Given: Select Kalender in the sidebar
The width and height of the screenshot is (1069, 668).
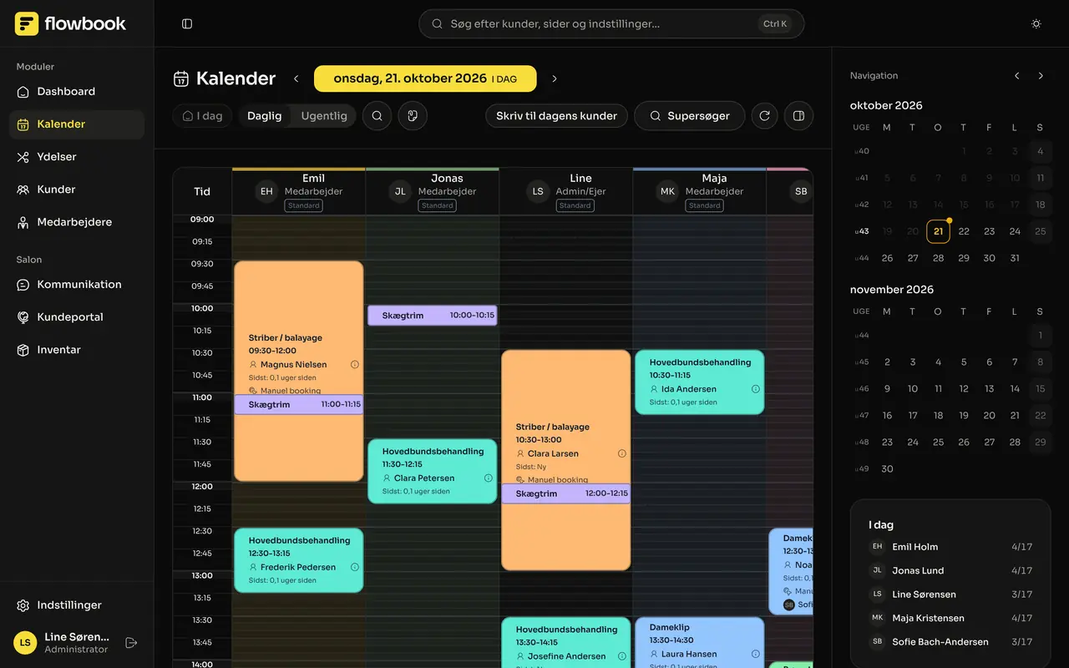Looking at the screenshot, I should pyautogui.click(x=77, y=124).
